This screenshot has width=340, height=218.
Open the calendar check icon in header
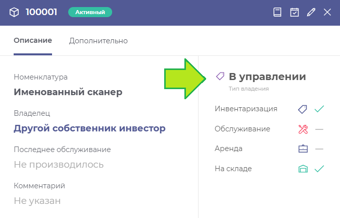click(x=294, y=13)
